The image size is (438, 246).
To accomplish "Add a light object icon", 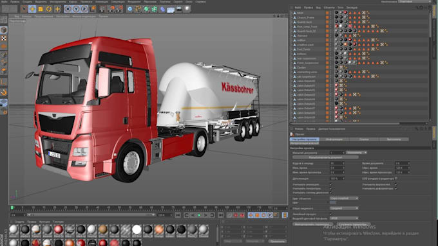I will point(187,9).
